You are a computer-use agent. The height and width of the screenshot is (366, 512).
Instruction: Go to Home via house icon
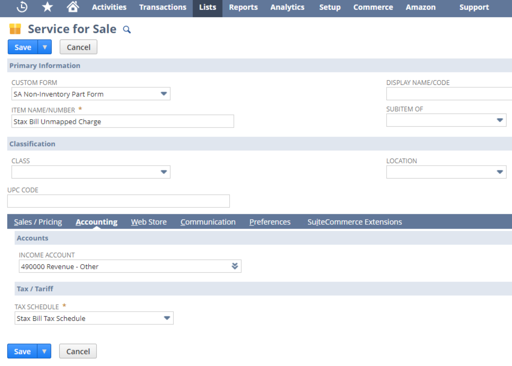(73, 7)
